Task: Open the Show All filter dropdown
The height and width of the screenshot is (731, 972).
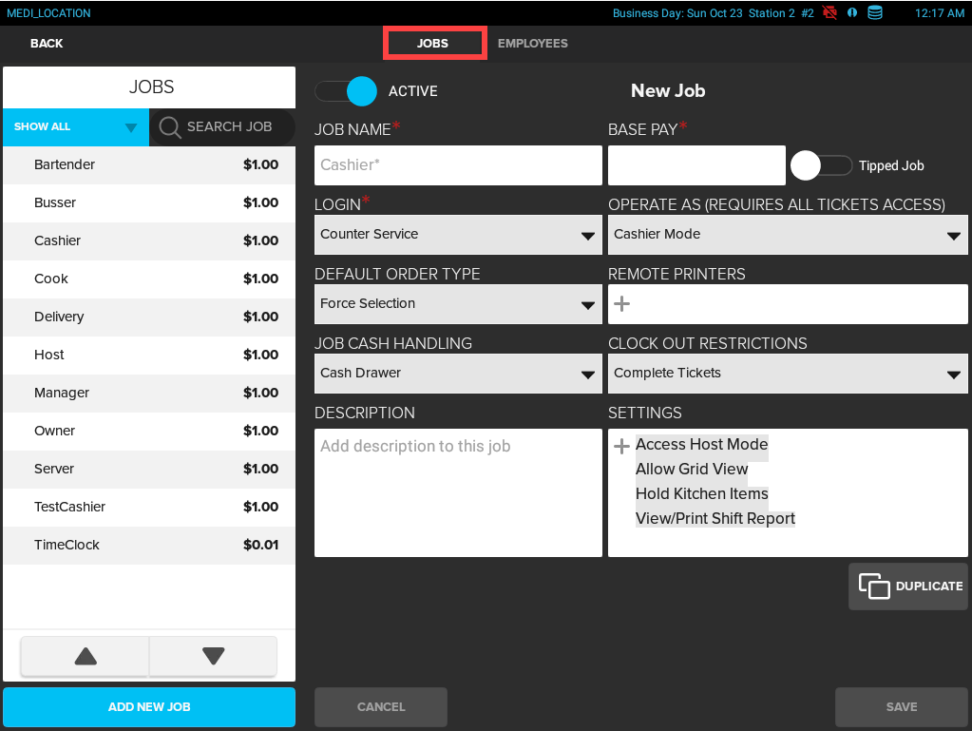Action: 74,126
